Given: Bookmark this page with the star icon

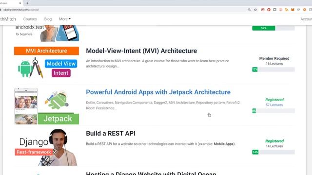Looking at the screenshot, I should (255, 10).
